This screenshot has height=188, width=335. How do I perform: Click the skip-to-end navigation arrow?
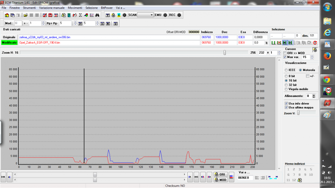[x=196, y=177]
